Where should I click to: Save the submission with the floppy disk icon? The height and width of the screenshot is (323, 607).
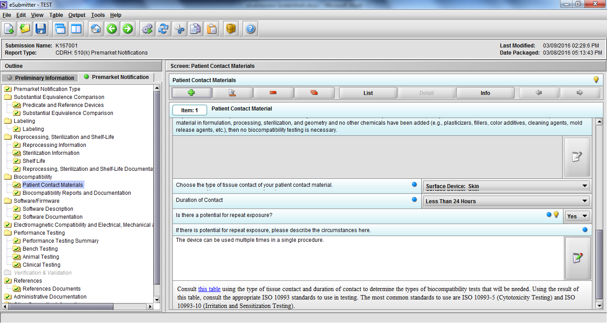point(41,29)
